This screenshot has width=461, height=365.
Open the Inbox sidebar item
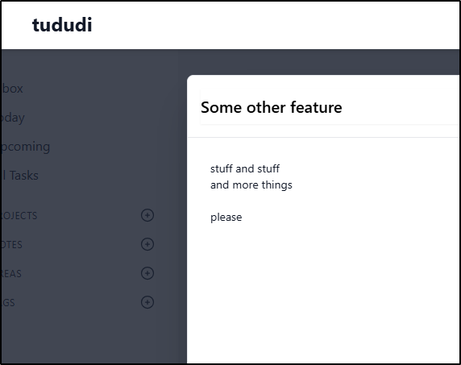click(x=12, y=89)
